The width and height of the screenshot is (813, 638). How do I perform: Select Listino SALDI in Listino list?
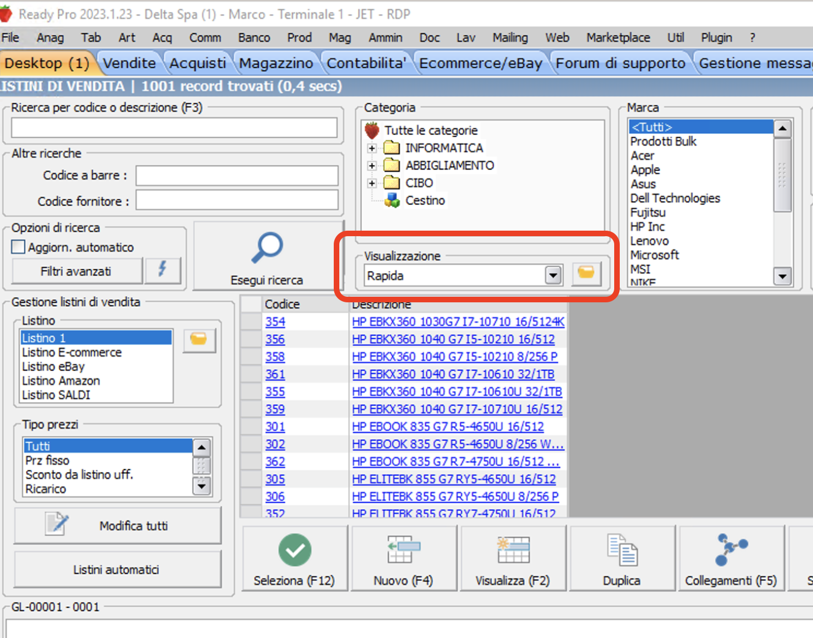[56, 395]
